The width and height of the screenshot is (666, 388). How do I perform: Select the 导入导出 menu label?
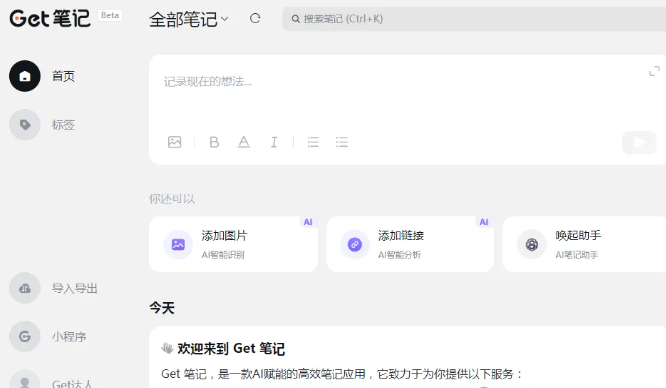coord(75,288)
